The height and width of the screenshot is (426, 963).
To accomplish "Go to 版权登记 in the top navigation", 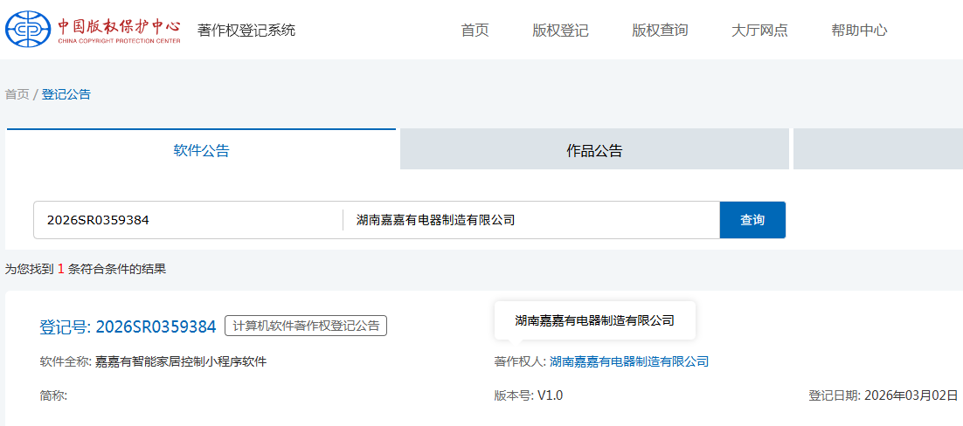I will 560,31.
